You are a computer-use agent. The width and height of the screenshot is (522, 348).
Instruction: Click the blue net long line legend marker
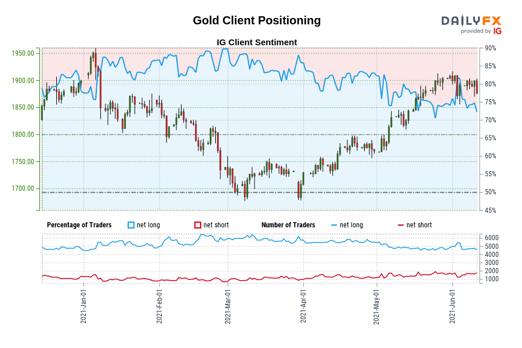334,226
